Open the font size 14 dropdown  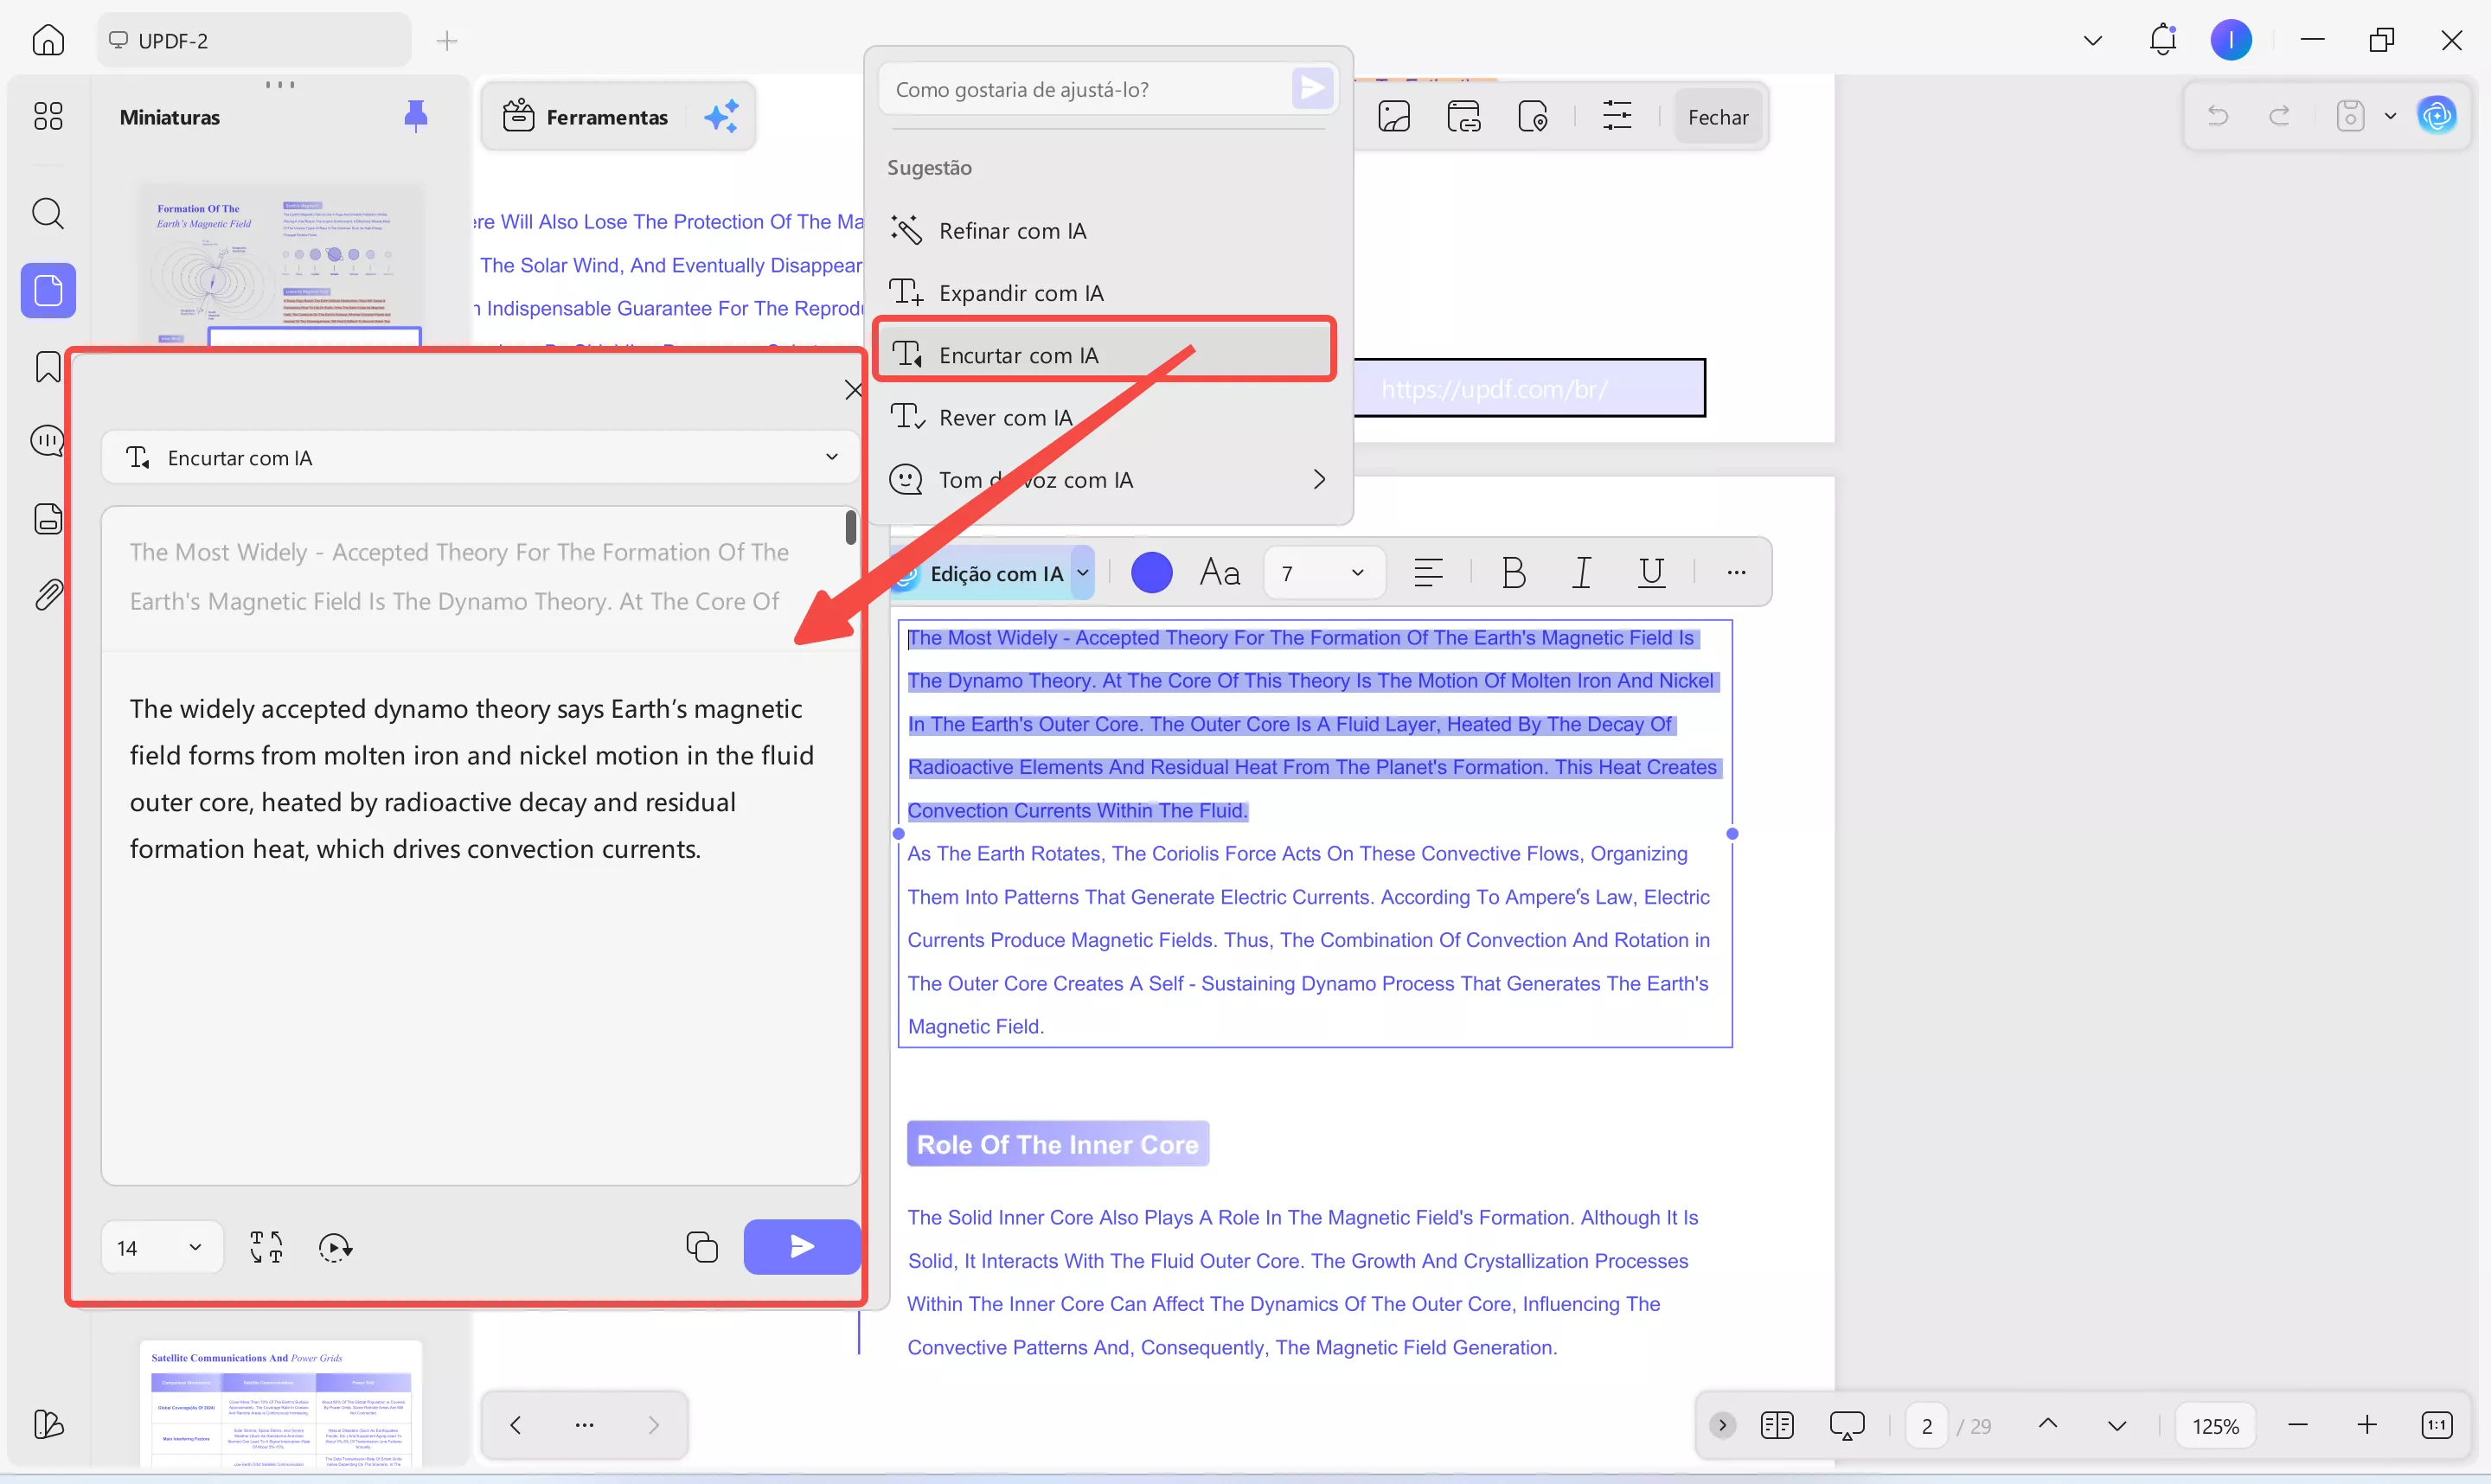coord(160,1247)
